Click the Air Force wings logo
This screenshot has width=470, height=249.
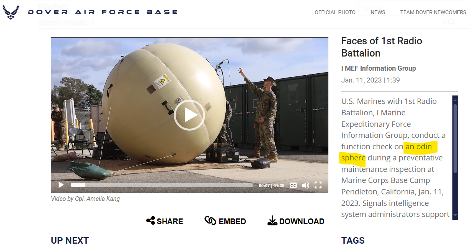tap(11, 12)
